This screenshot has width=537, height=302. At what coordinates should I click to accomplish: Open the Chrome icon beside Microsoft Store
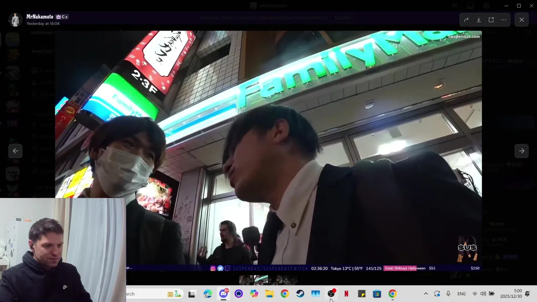[x=392, y=294]
